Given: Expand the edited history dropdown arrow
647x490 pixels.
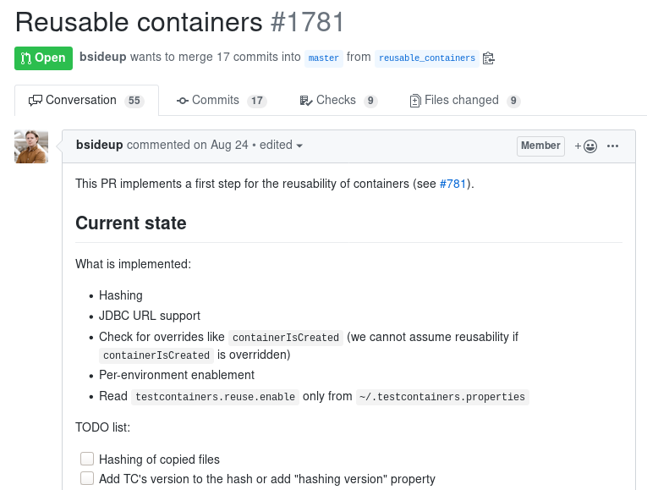Looking at the screenshot, I should click(x=299, y=146).
